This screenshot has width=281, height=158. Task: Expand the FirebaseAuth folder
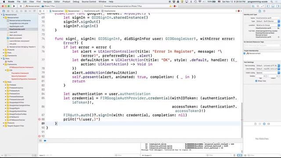(6, 91)
